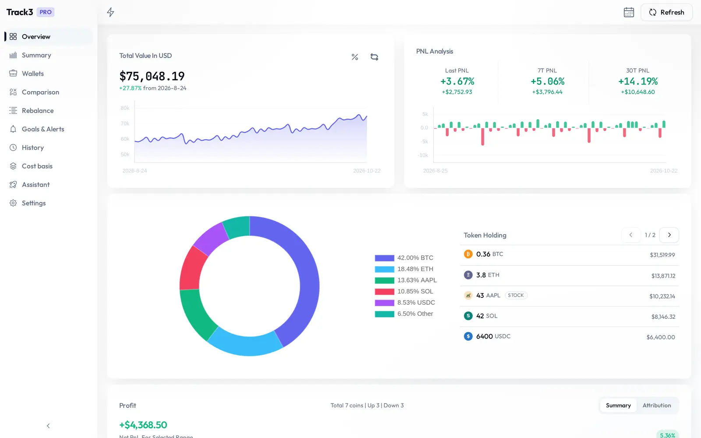Viewport: 701px width, 438px height.
Task: Go to next Token Holding page
Action: pyautogui.click(x=669, y=235)
